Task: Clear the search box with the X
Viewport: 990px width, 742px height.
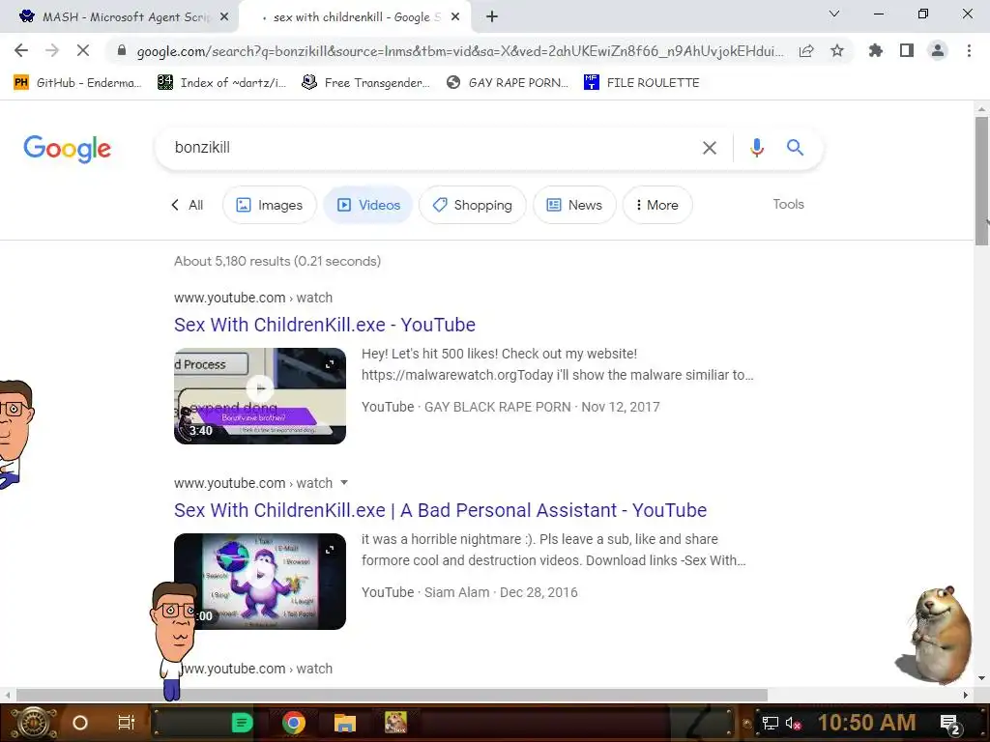Action: click(710, 148)
